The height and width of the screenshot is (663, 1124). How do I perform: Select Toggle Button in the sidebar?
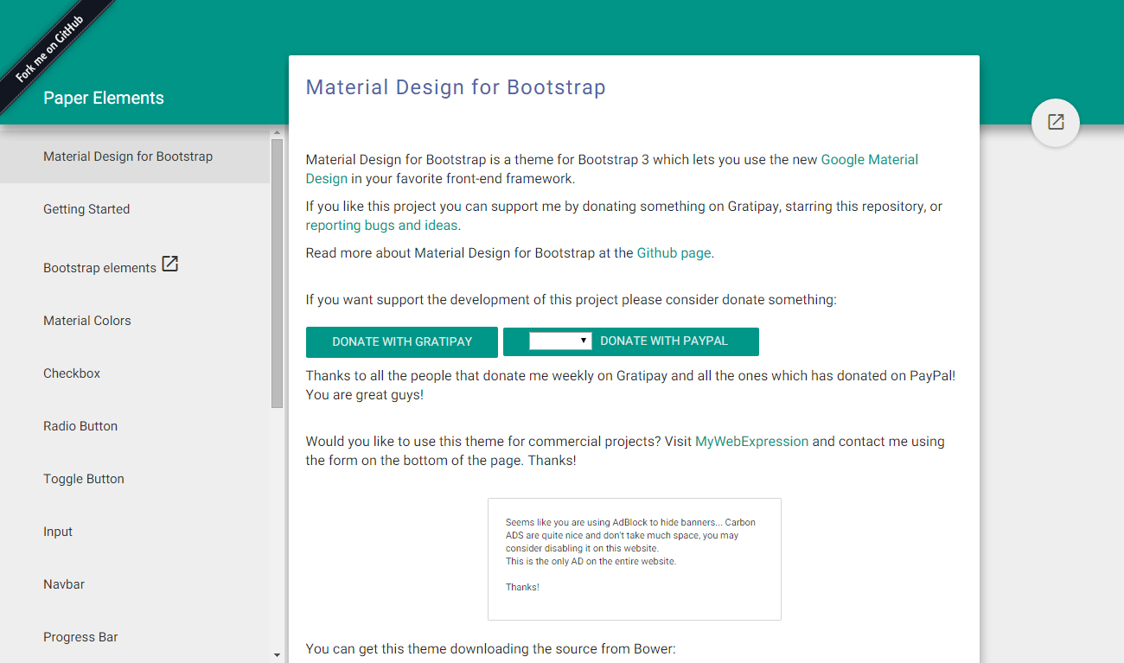(135, 479)
